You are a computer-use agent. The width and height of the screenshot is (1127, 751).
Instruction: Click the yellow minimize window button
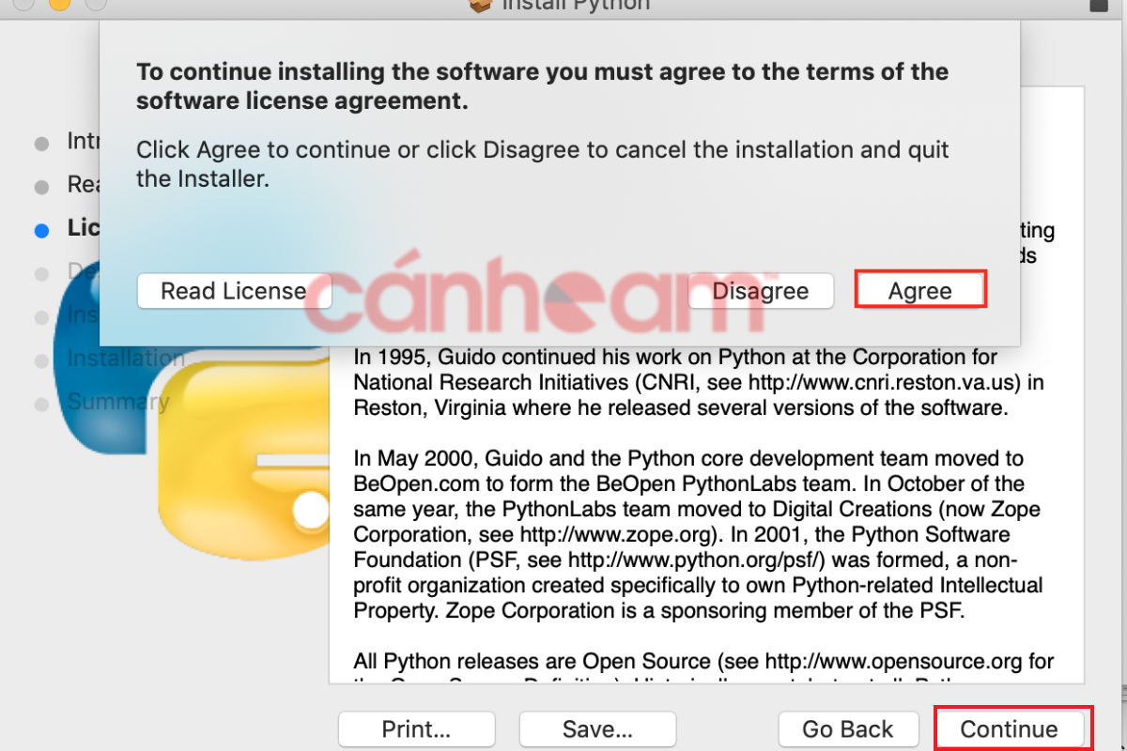pos(59,3)
